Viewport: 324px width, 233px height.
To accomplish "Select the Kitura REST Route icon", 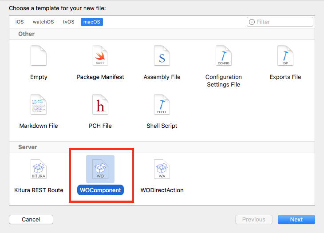I will tap(39, 169).
